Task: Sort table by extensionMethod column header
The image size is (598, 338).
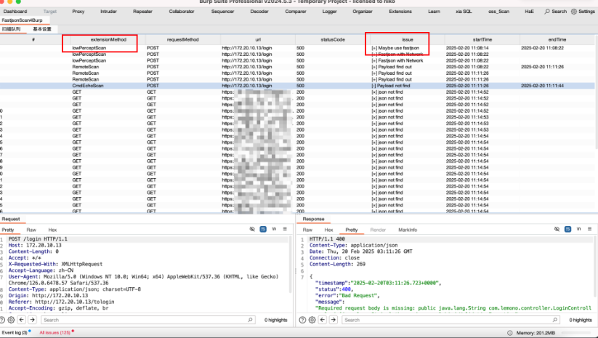Action: (108, 40)
